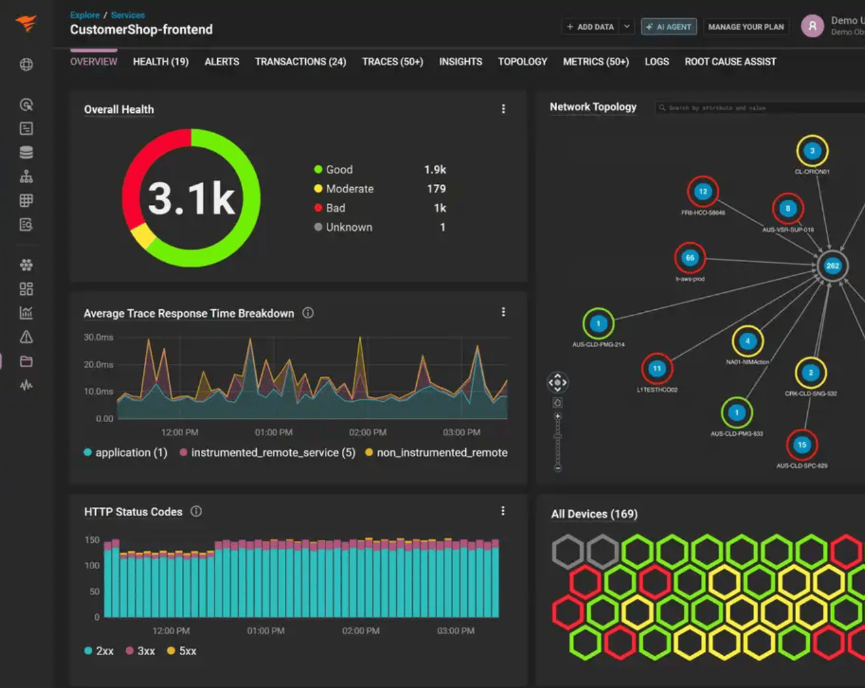Toggle 2xx legend series

[99, 651]
